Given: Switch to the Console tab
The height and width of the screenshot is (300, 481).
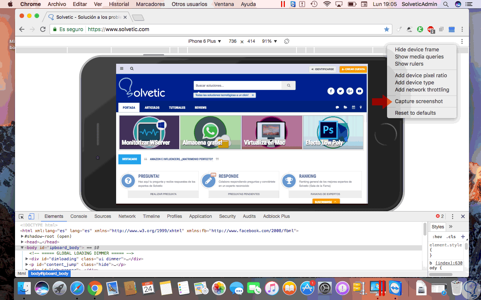Looking at the screenshot, I should pos(79,216).
